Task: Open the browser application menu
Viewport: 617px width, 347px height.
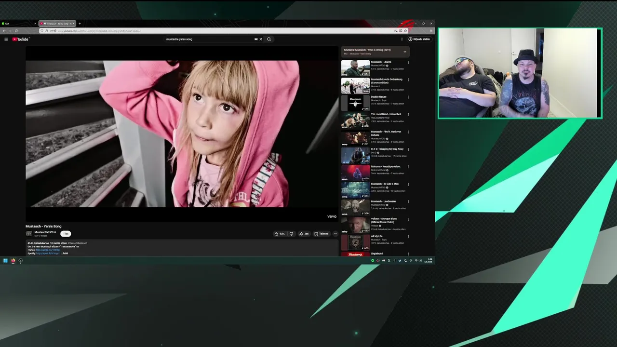Action: click(431, 31)
